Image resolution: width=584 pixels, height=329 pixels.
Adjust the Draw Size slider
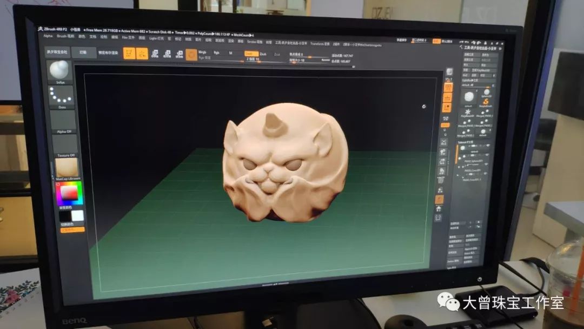[x=309, y=60]
